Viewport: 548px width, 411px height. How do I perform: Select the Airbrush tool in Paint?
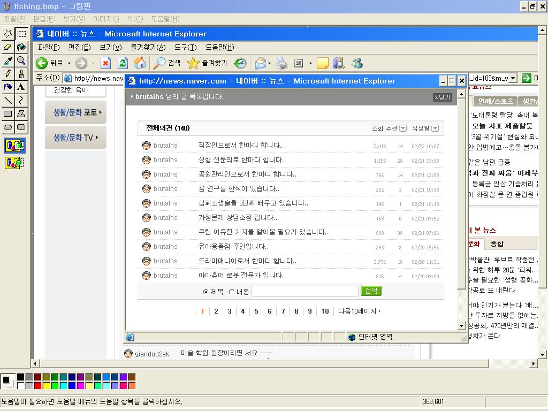coord(7,87)
